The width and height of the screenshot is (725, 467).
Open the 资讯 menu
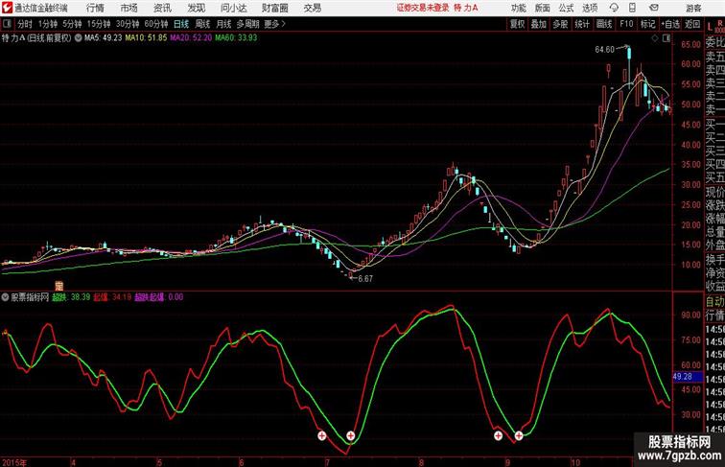pyautogui.click(x=162, y=8)
